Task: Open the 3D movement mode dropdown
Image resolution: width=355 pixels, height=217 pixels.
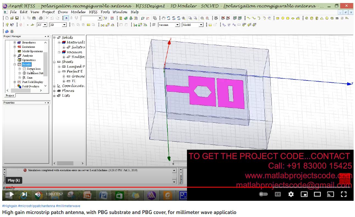Action: 65,25
